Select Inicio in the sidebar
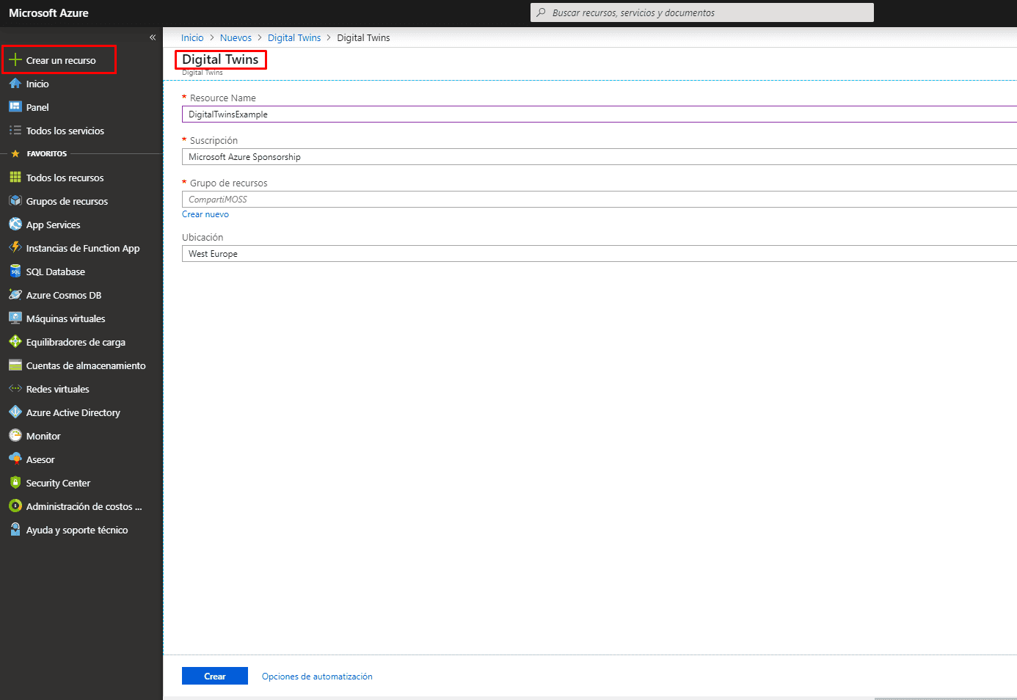Image resolution: width=1017 pixels, height=700 pixels. (x=37, y=84)
